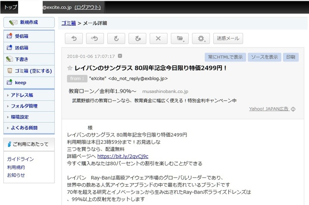Delete this mail with the X icon
Screen dimensions: 309x205
click(x=158, y=39)
